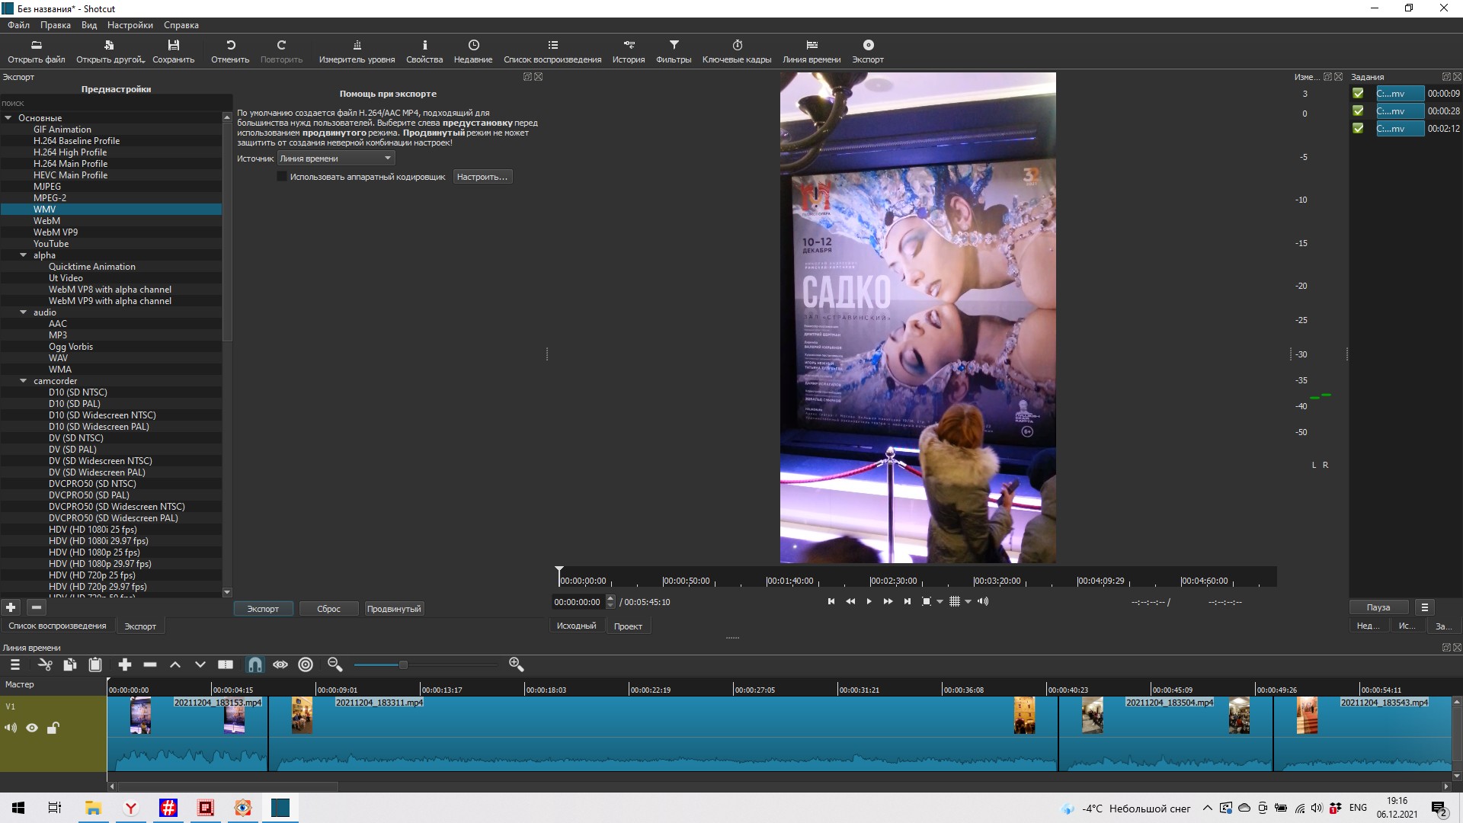Open the player zoom dropdown arrow
Image resolution: width=1463 pixels, height=823 pixels.
tap(940, 602)
